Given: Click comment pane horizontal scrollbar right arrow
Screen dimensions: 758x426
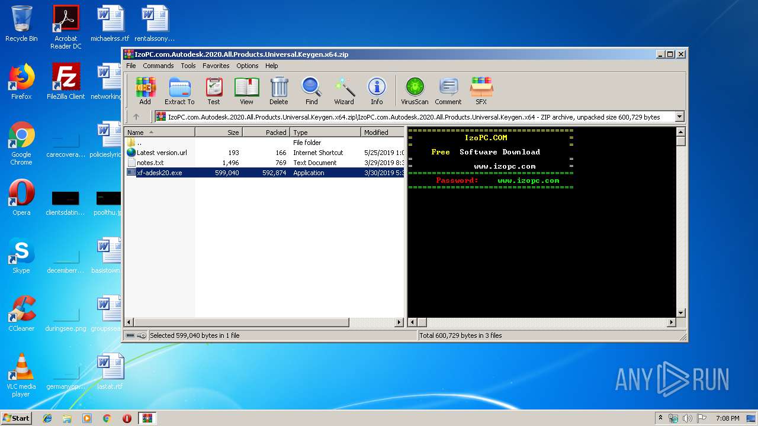Looking at the screenshot, I should point(672,322).
